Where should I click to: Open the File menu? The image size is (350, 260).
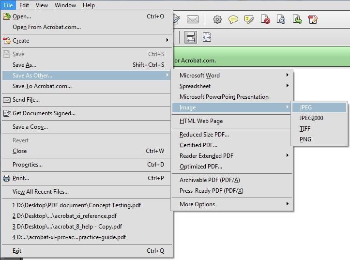coord(8,5)
